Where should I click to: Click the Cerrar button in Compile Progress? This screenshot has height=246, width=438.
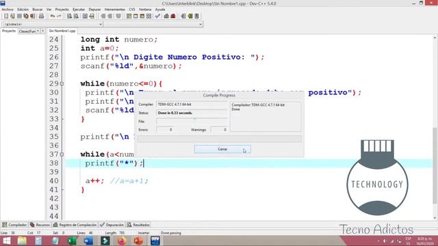(222, 149)
